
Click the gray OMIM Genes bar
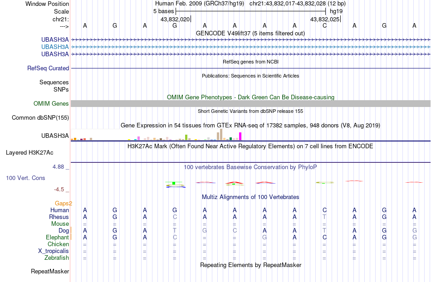[x=250, y=103]
